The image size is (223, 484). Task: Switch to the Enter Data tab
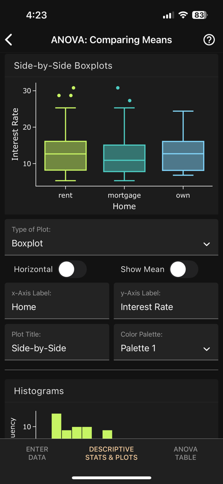tap(37, 453)
